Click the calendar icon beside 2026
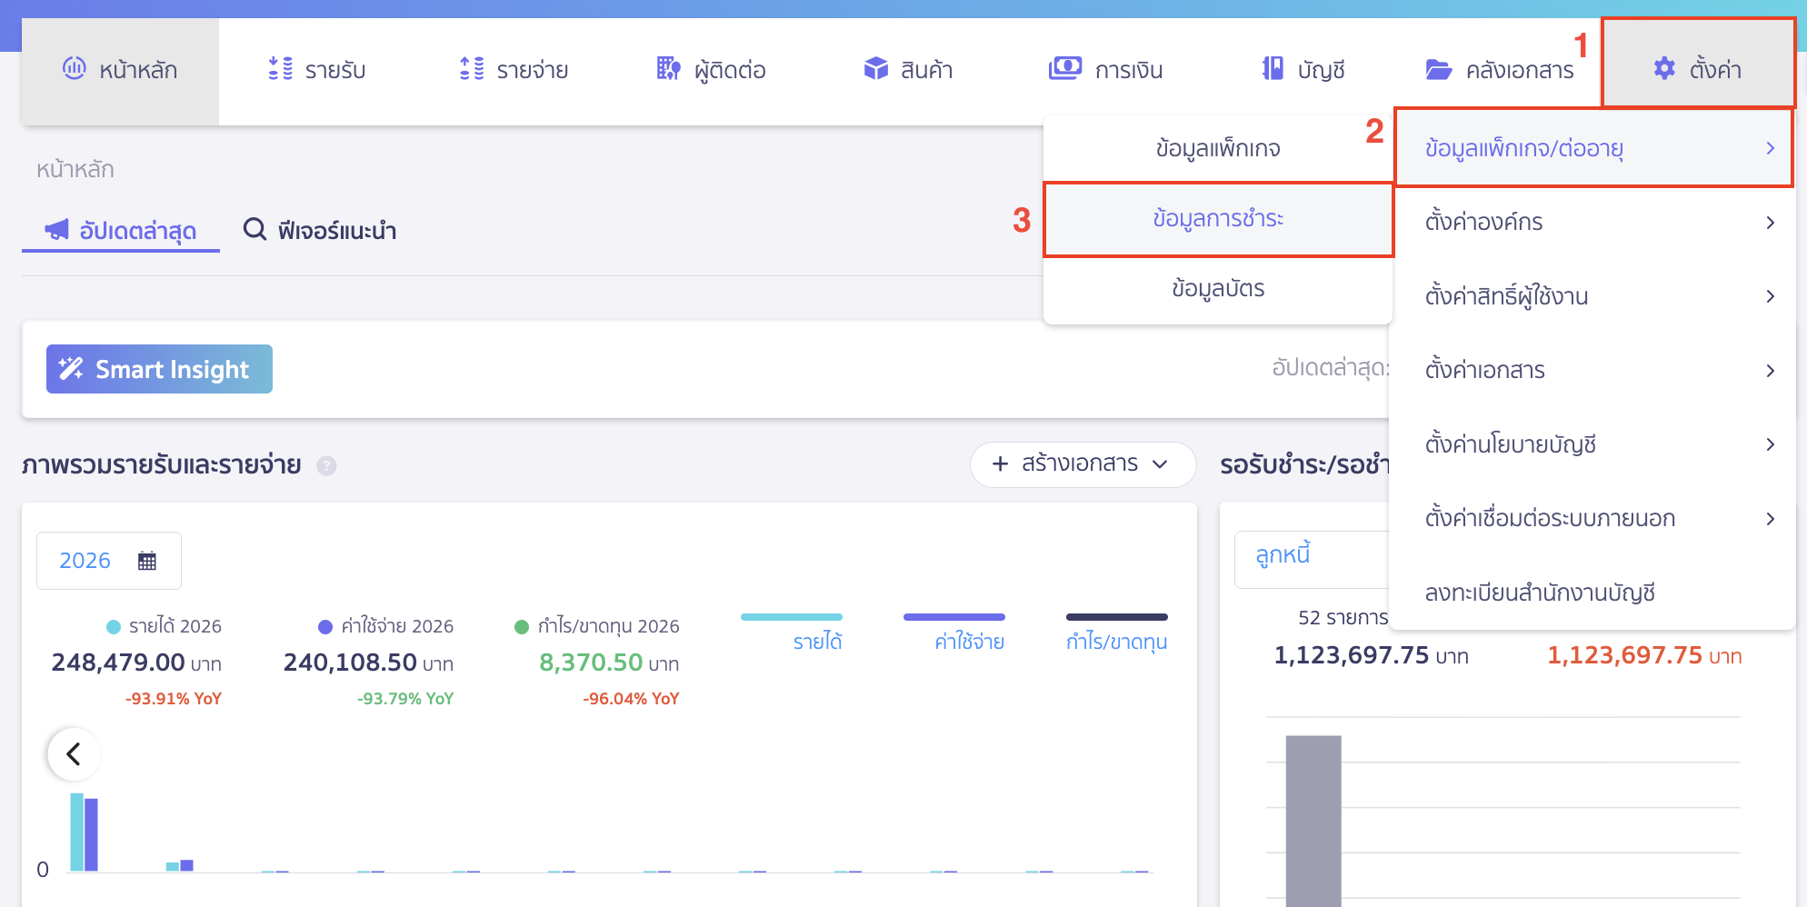The height and width of the screenshot is (907, 1807). tap(147, 561)
